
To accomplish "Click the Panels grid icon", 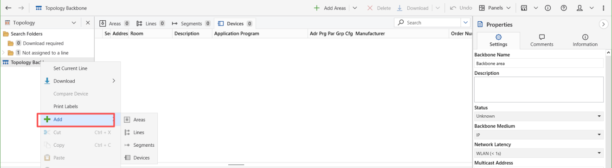I will tap(482, 8).
